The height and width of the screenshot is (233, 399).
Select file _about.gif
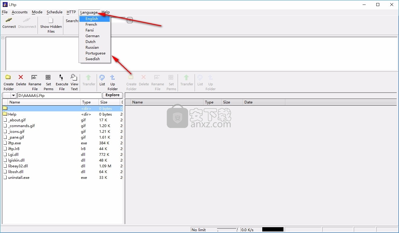(62, 120)
